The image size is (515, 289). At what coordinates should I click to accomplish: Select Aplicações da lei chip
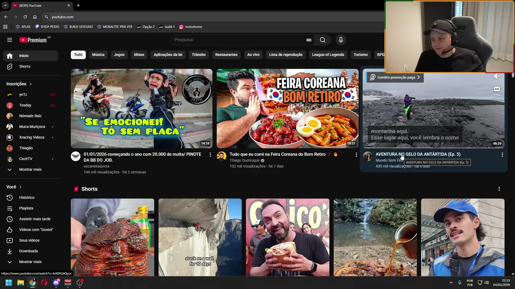[168, 55]
